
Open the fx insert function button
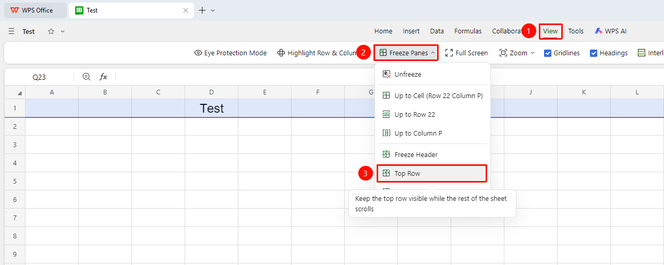click(103, 77)
